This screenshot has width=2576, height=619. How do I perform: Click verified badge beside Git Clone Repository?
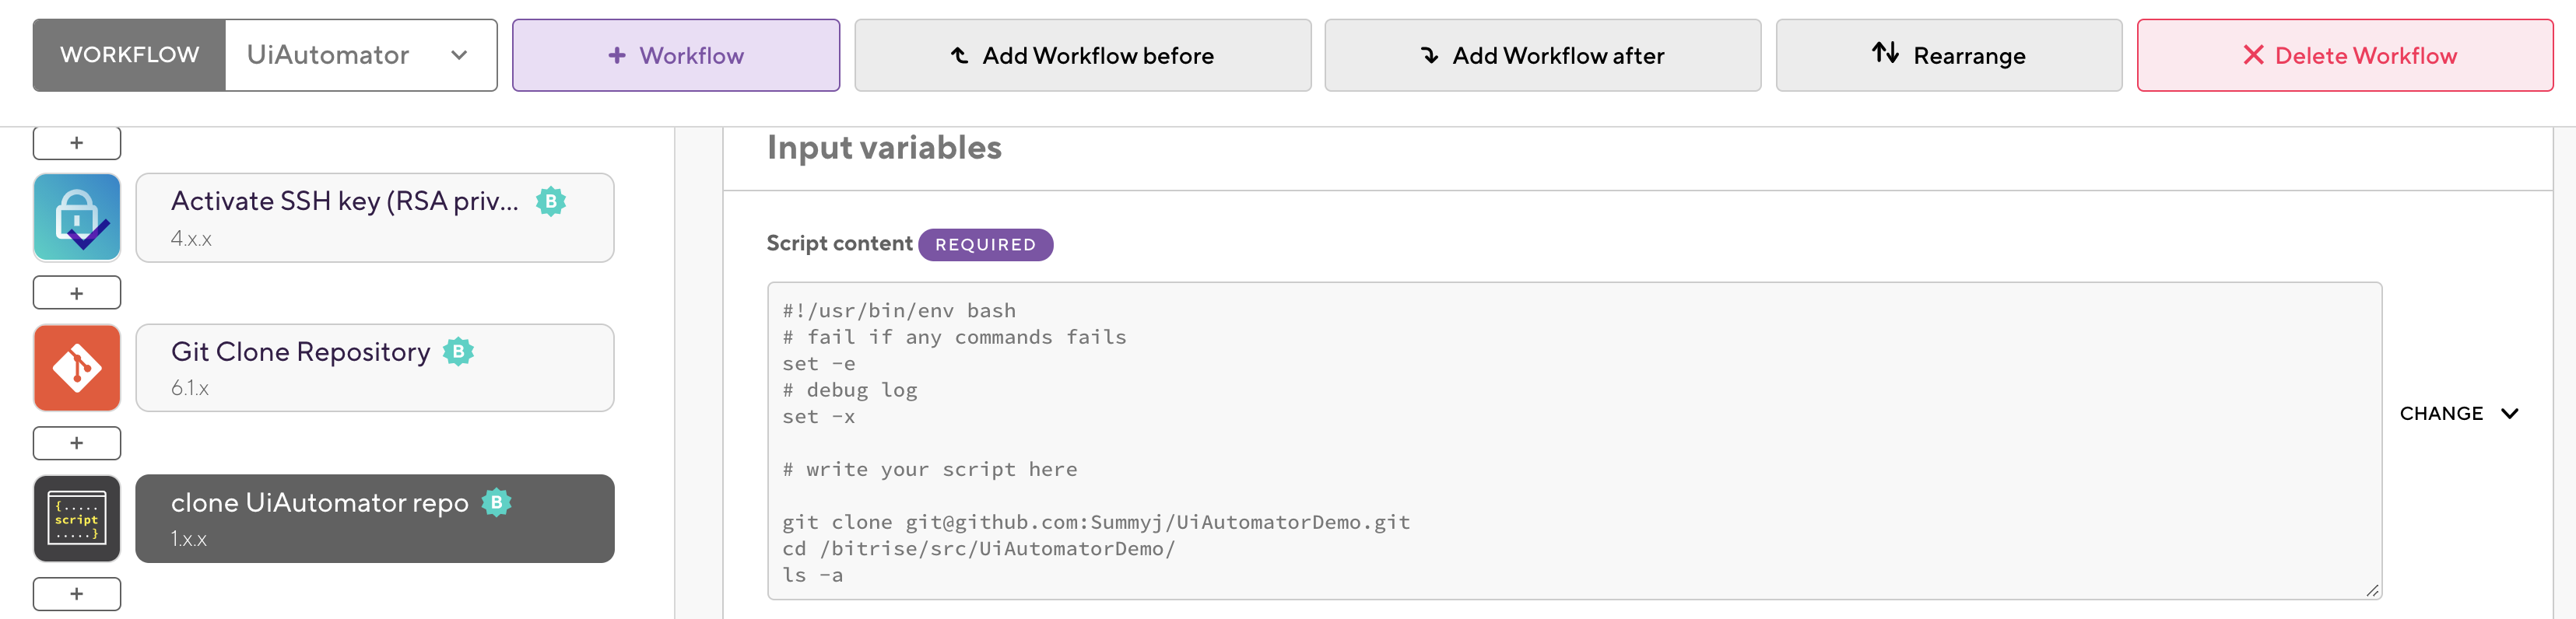coord(458,352)
